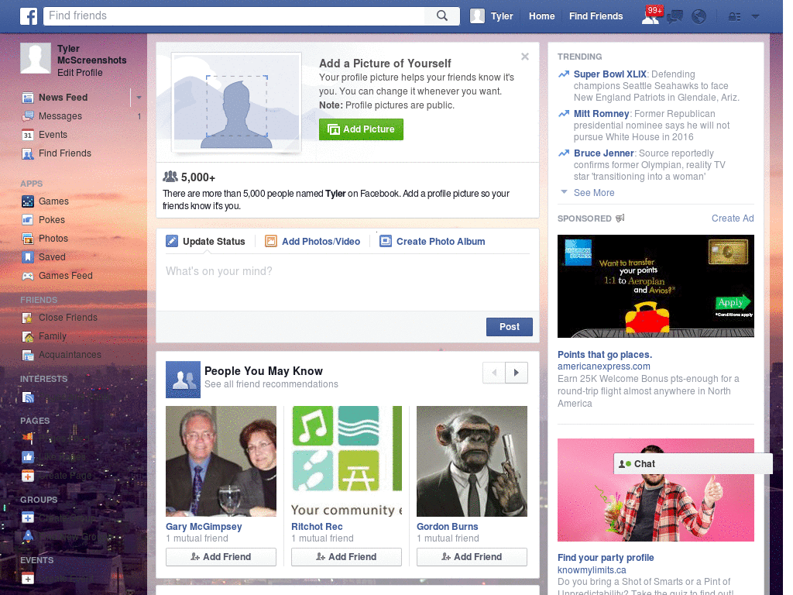Expand the News Feed options arrow

pyautogui.click(x=139, y=98)
